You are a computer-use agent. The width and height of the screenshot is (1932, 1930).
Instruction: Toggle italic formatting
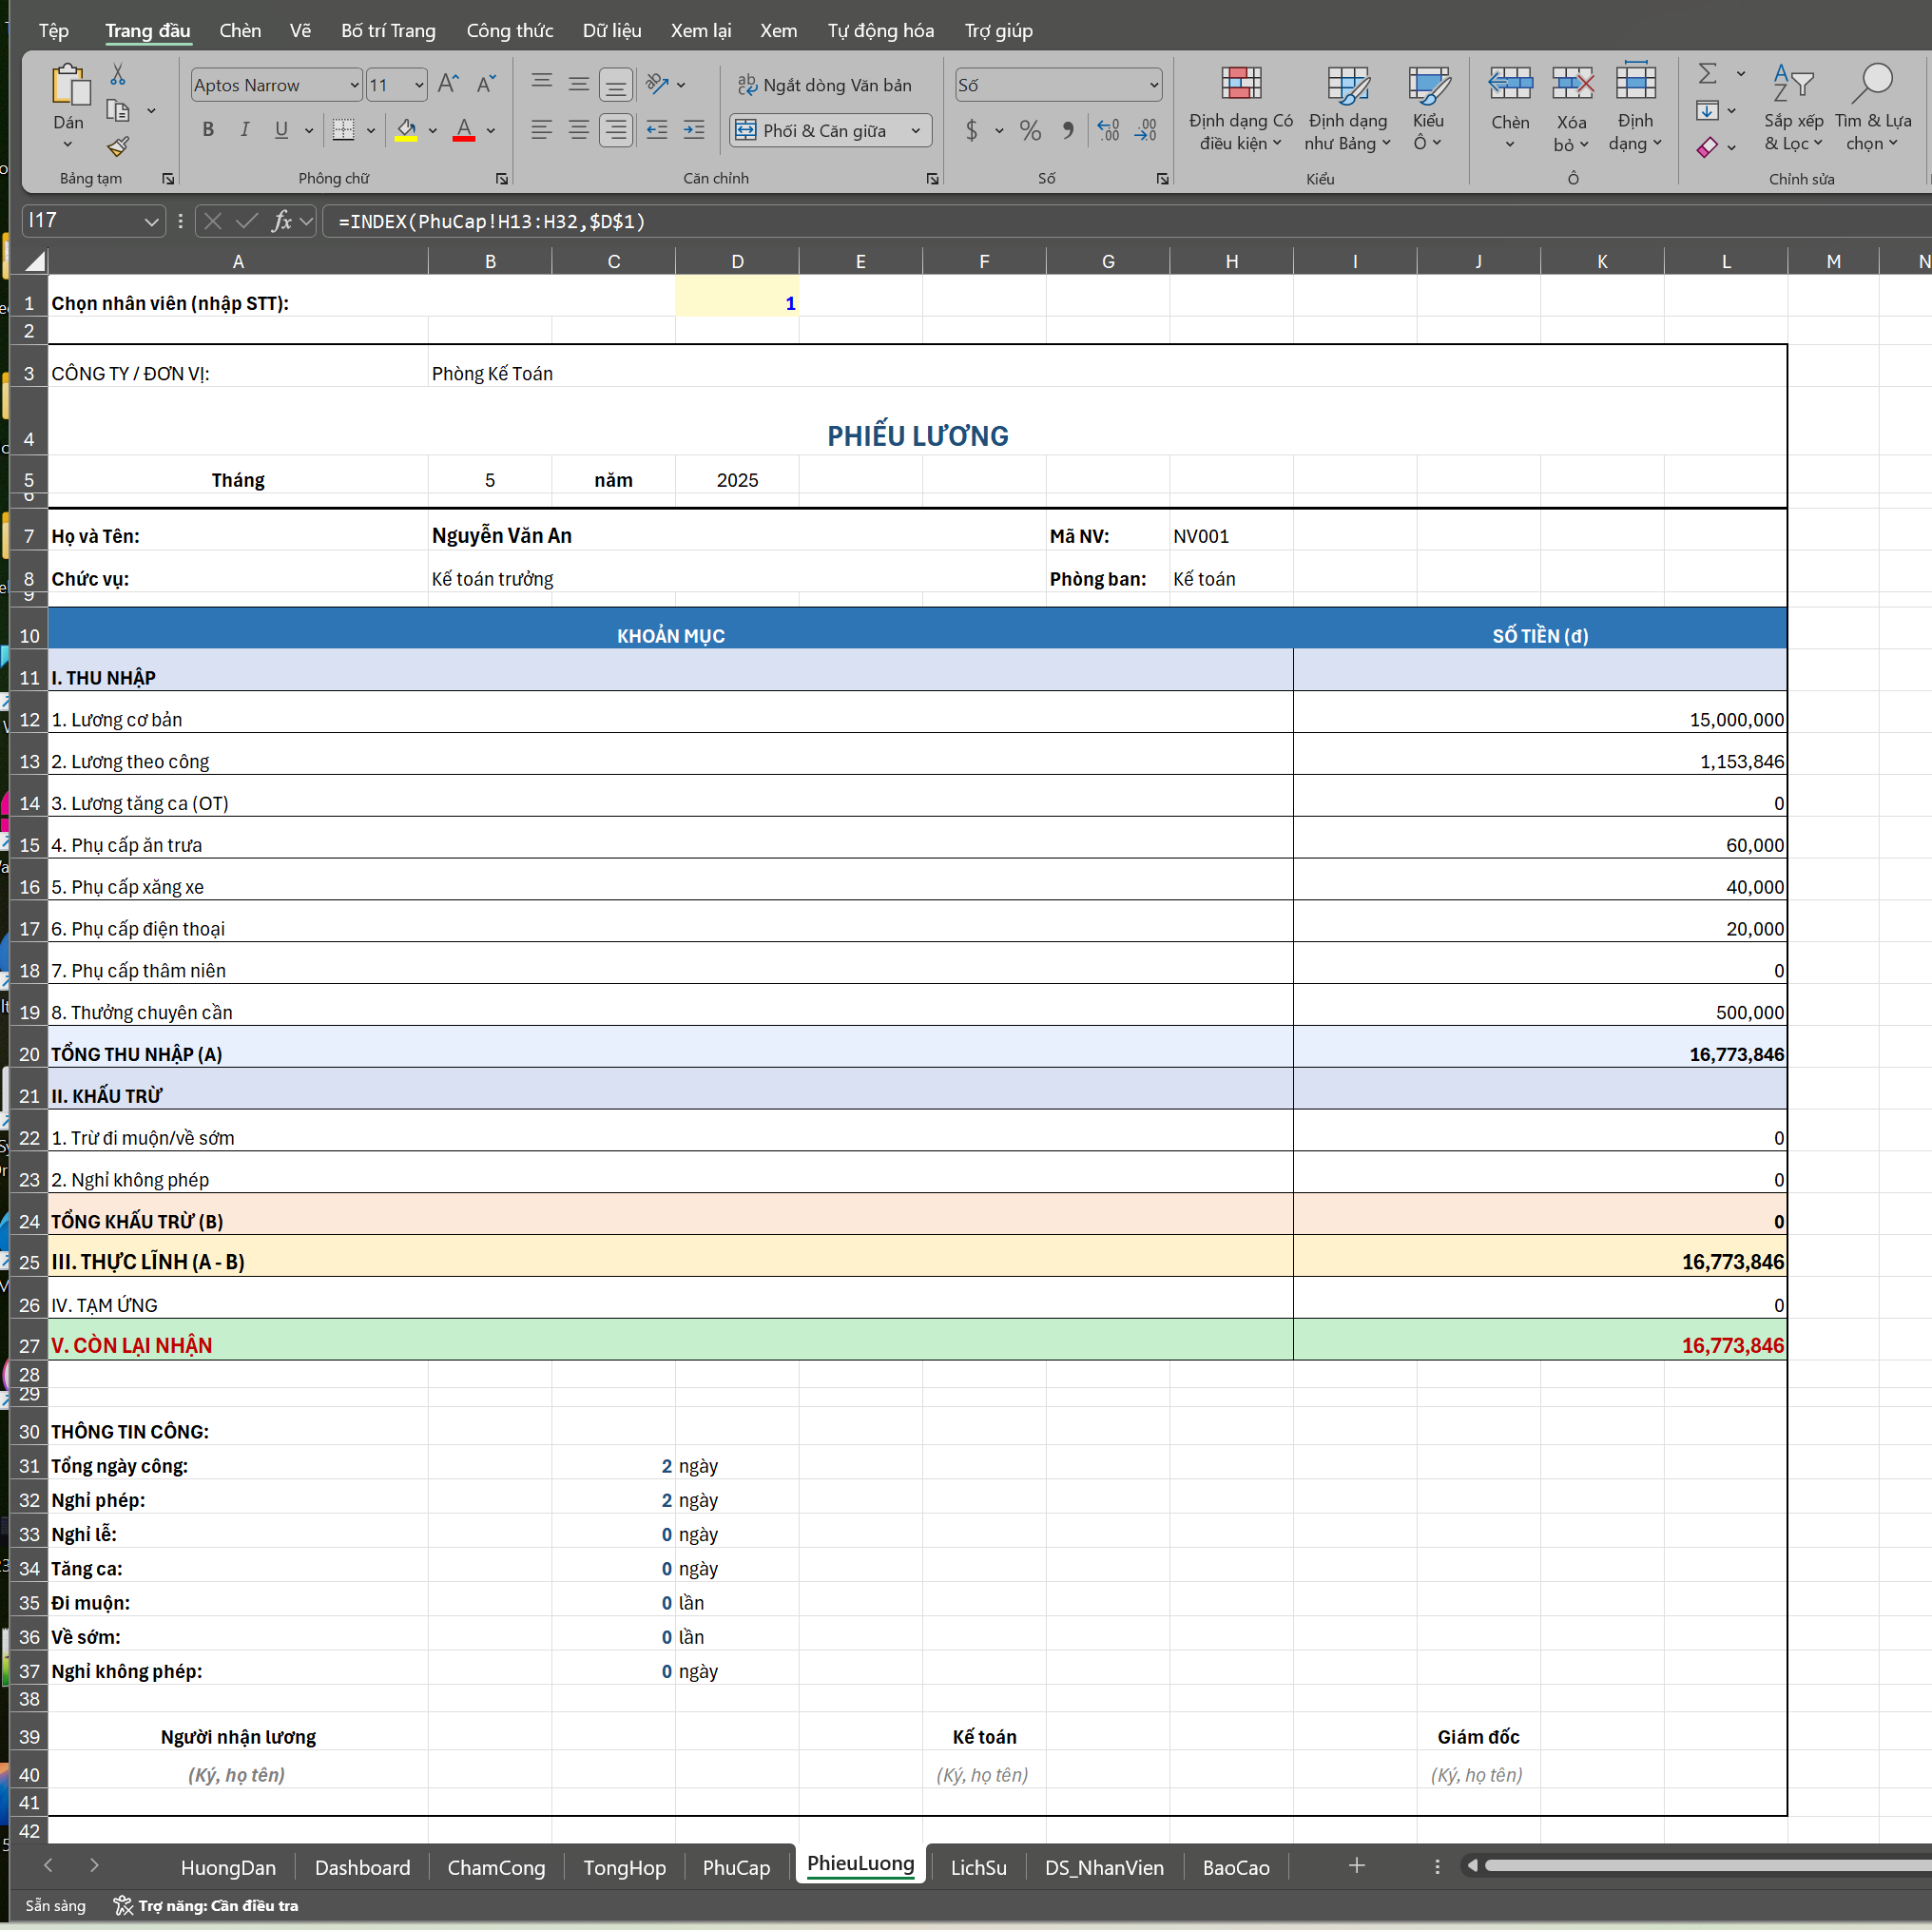tap(244, 130)
